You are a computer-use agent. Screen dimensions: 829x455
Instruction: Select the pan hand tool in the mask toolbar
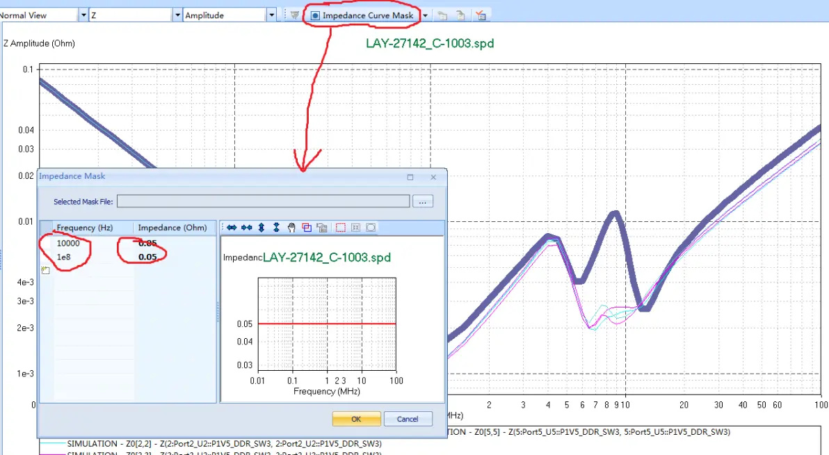click(291, 227)
